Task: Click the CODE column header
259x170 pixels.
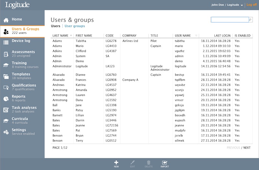Action: pyautogui.click(x=109, y=36)
